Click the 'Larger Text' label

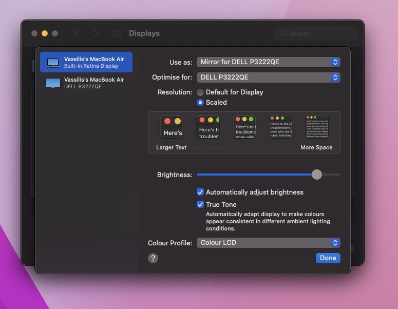point(172,147)
